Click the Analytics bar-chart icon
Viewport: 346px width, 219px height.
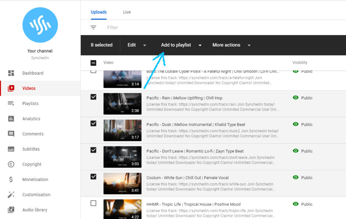pyautogui.click(x=11, y=119)
